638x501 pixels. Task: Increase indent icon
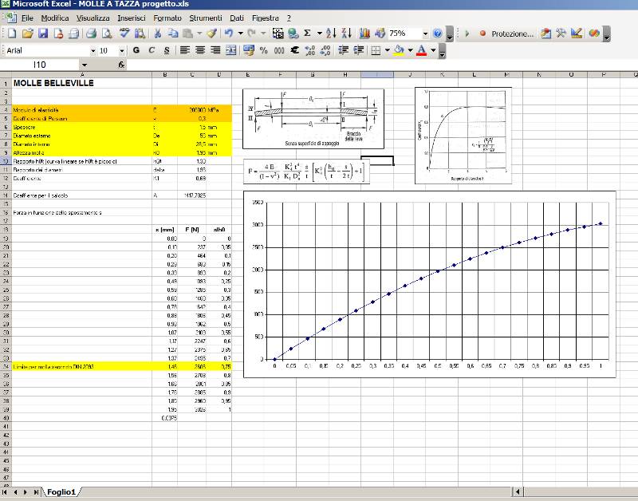coord(358,50)
